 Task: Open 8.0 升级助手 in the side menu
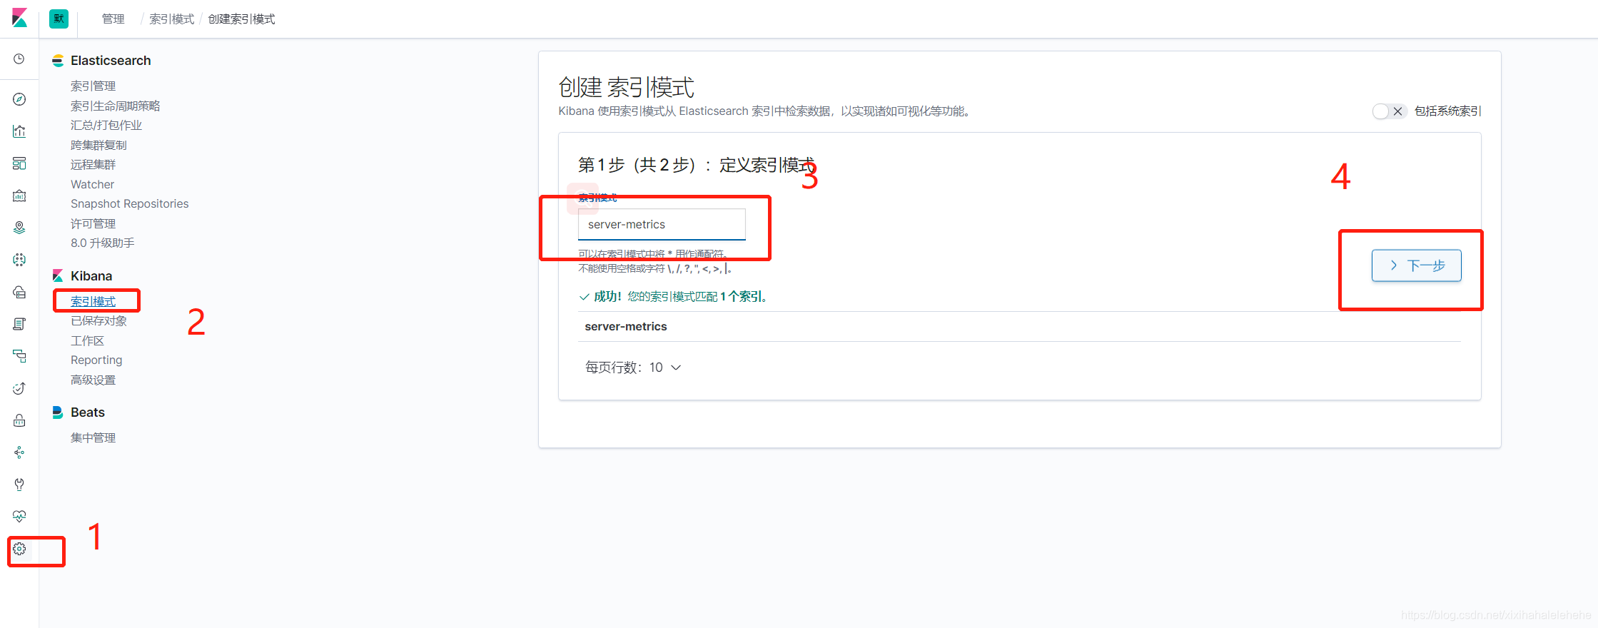[102, 243]
